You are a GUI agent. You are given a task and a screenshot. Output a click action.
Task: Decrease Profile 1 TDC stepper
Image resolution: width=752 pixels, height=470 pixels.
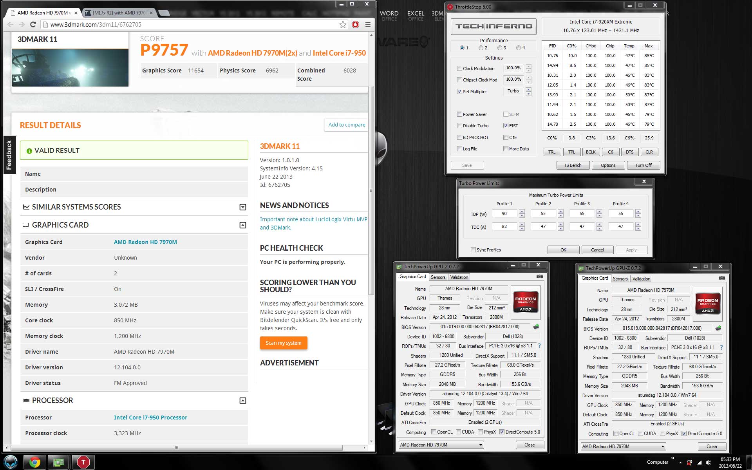[522, 229]
